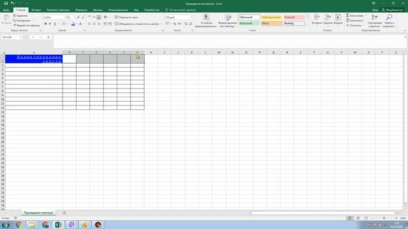Save the workbook from quick access toolbar
Screen dimensions: 408x229
[x=6, y=3]
